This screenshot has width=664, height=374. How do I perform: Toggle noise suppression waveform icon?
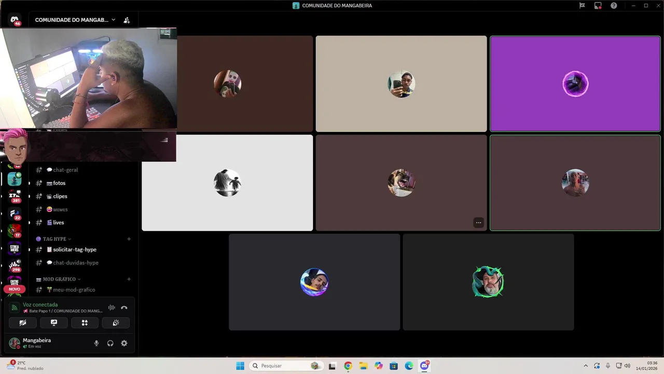click(x=112, y=308)
